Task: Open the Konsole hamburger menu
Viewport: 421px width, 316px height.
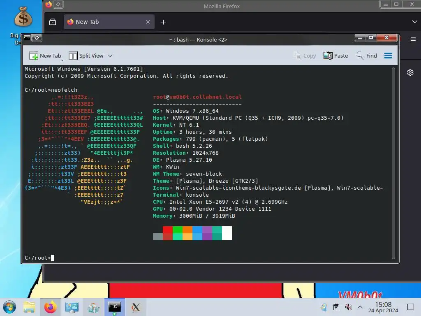Action: [388, 56]
